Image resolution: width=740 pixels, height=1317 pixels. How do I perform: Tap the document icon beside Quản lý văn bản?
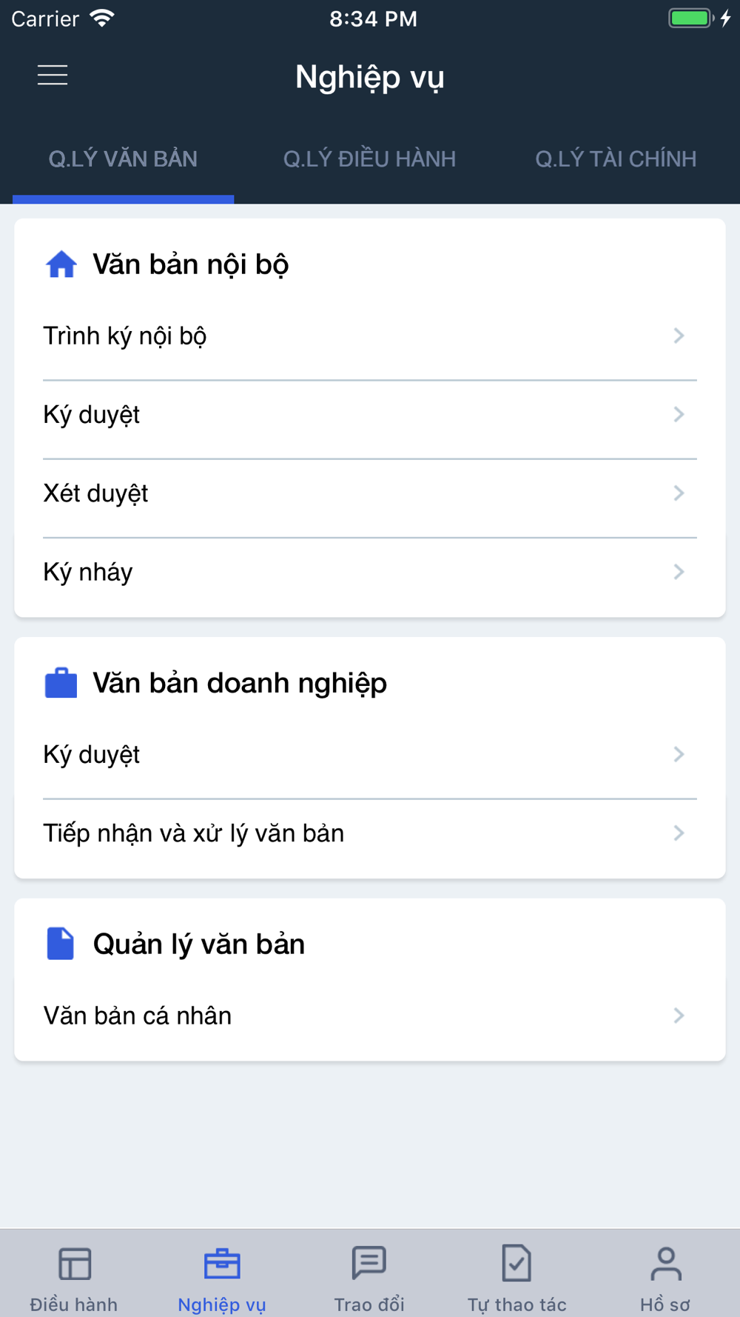click(x=61, y=944)
